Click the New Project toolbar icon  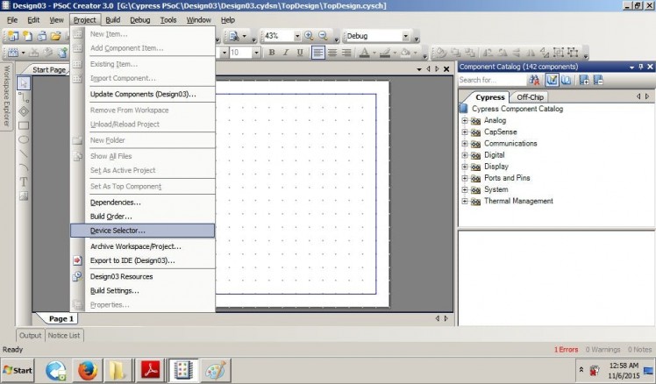coord(13,36)
